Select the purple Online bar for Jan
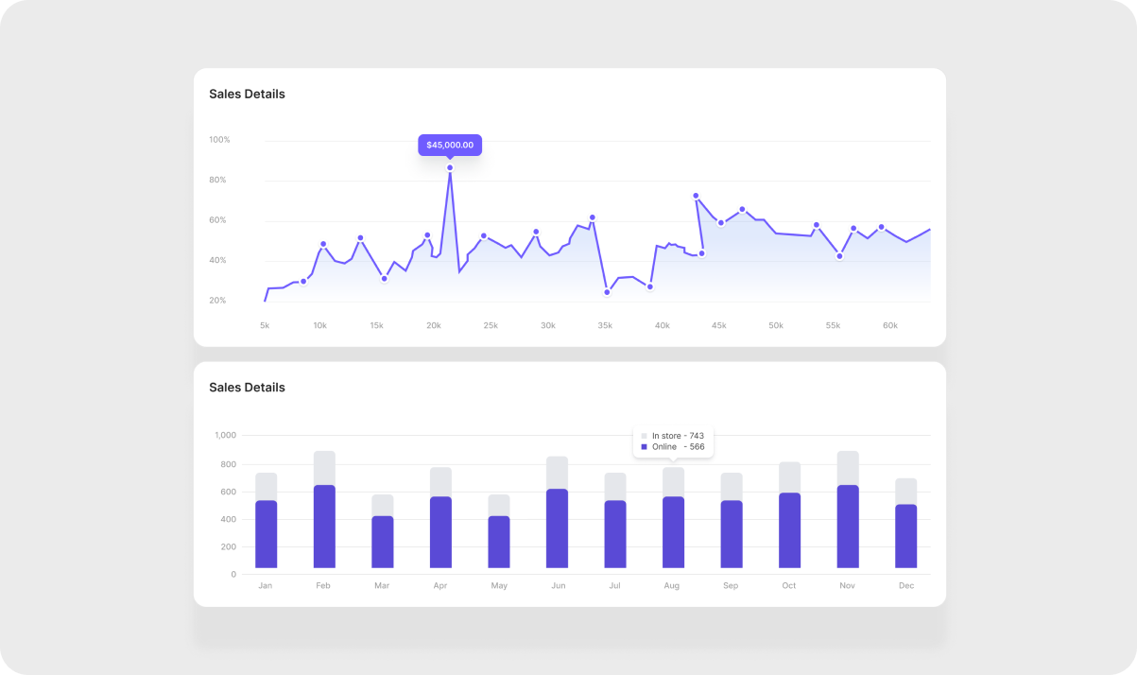 click(266, 534)
